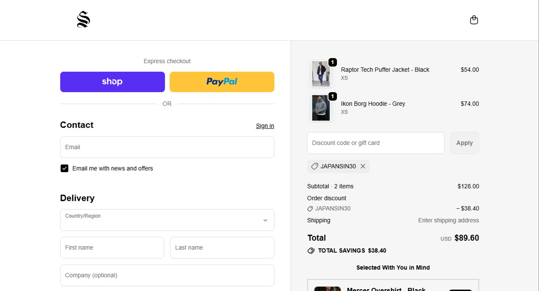Click the Raptor Tech Puffer Jacket - Black name
The width and height of the screenshot is (539, 291).
[x=385, y=70]
